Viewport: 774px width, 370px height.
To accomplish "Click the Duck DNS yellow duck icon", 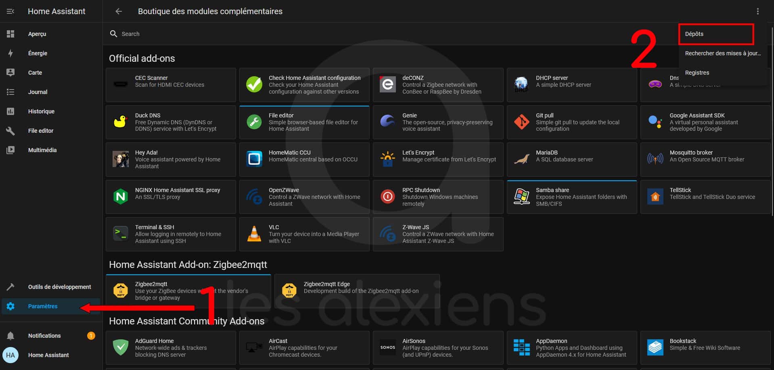I will (x=120, y=122).
